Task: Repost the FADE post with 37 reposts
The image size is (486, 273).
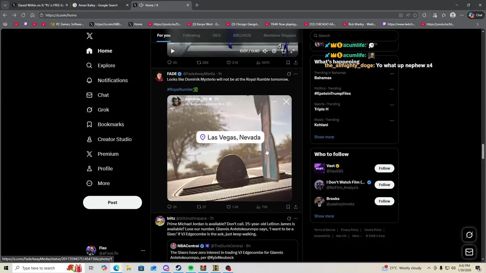Action: (201, 207)
